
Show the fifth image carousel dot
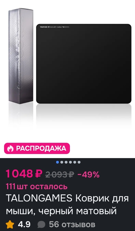[x=75, y=162]
